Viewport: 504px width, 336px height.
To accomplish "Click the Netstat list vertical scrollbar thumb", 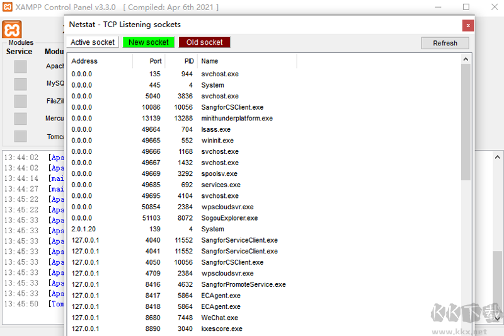I will click(466, 122).
